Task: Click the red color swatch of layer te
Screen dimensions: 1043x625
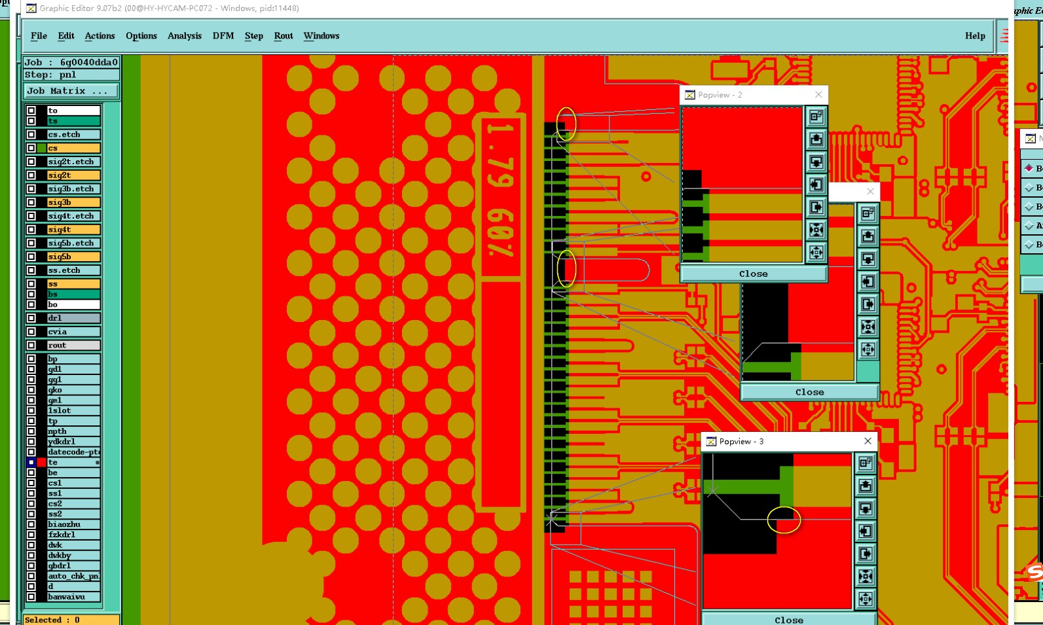Action: click(41, 462)
